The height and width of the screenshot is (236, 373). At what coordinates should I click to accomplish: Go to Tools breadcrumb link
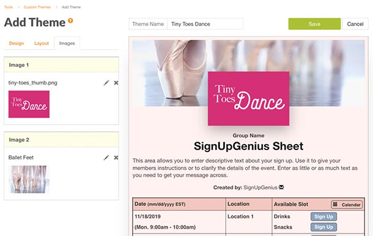pyautogui.click(x=9, y=7)
